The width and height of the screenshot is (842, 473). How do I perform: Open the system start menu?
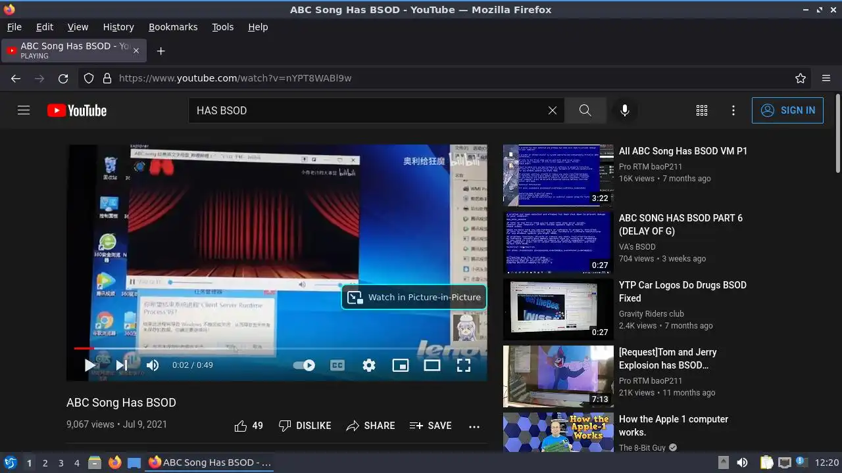(10, 462)
